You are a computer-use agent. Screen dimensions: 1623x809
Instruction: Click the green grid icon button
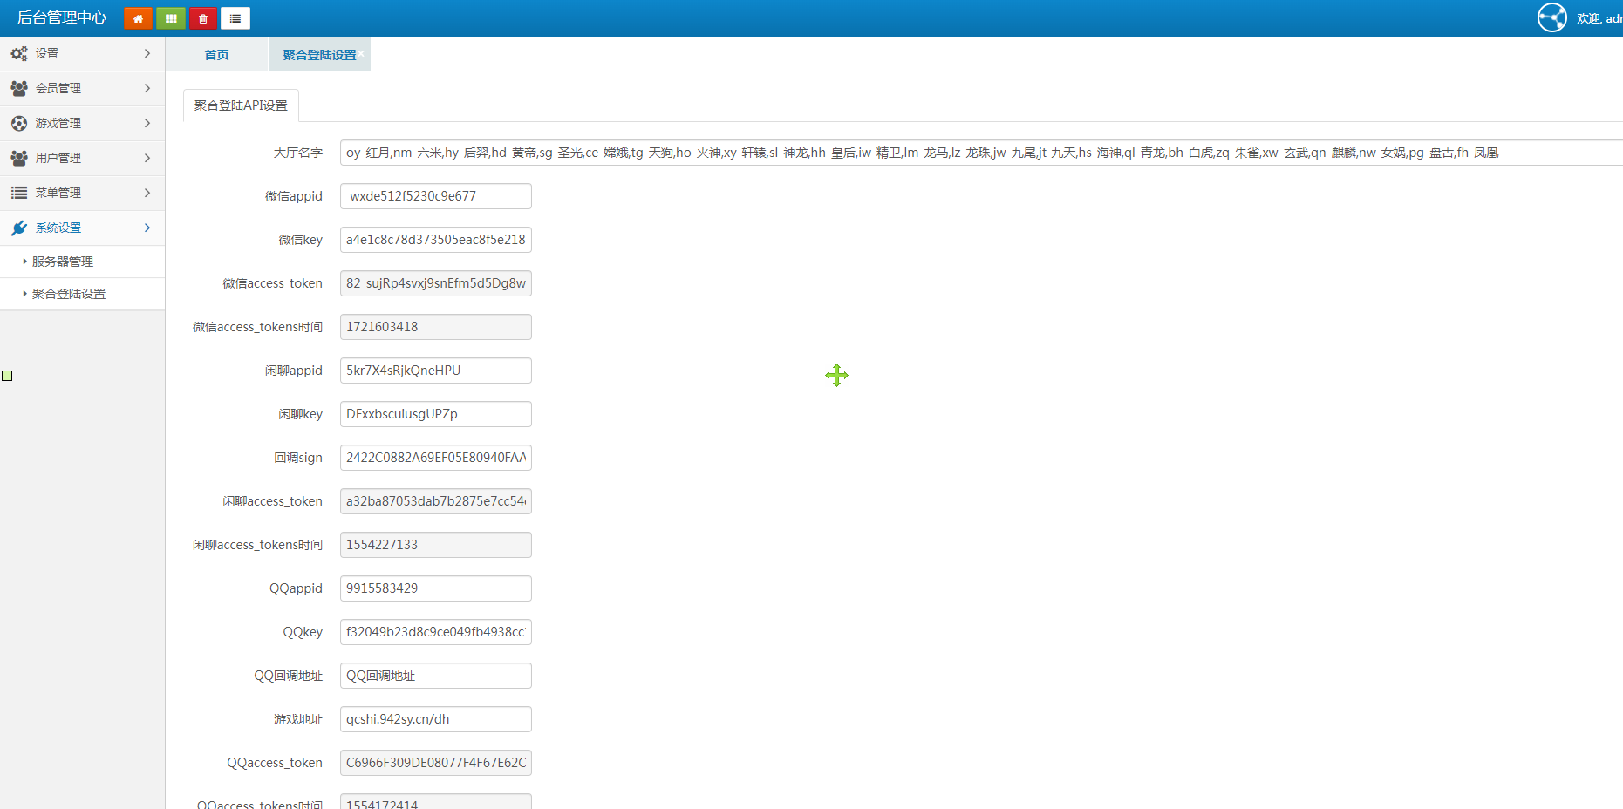coord(171,18)
